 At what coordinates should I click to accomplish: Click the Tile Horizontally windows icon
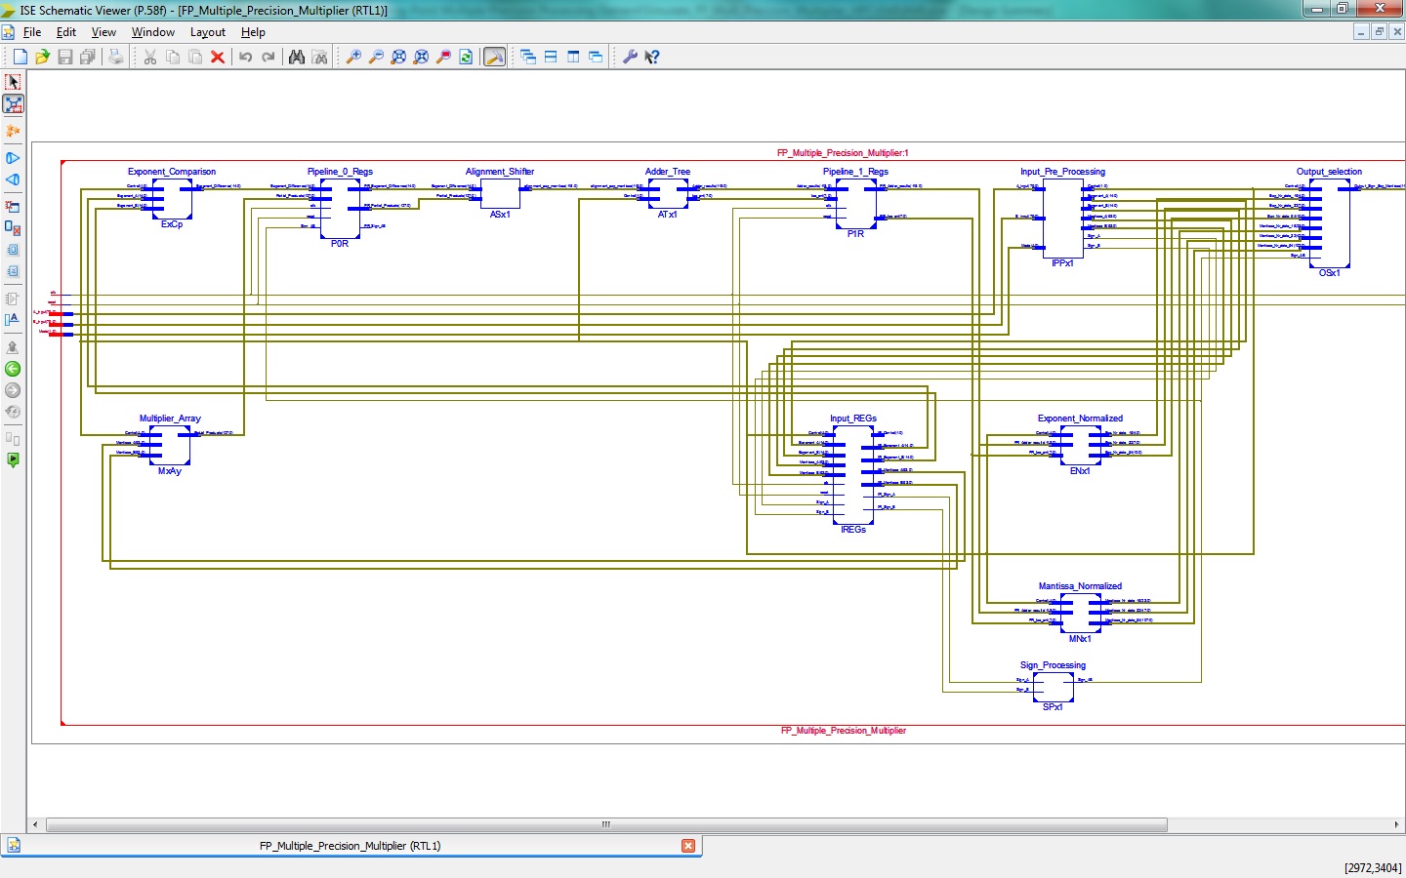click(x=551, y=58)
